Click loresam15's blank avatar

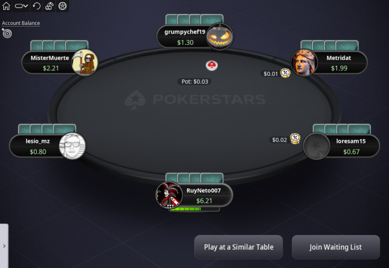coord(317,146)
